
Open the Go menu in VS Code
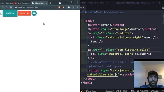pos(96,3)
